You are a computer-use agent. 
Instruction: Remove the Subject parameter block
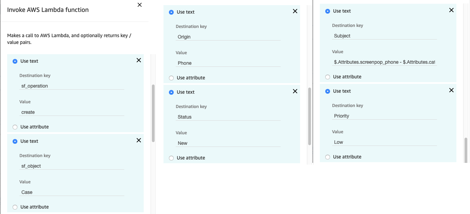click(x=451, y=10)
